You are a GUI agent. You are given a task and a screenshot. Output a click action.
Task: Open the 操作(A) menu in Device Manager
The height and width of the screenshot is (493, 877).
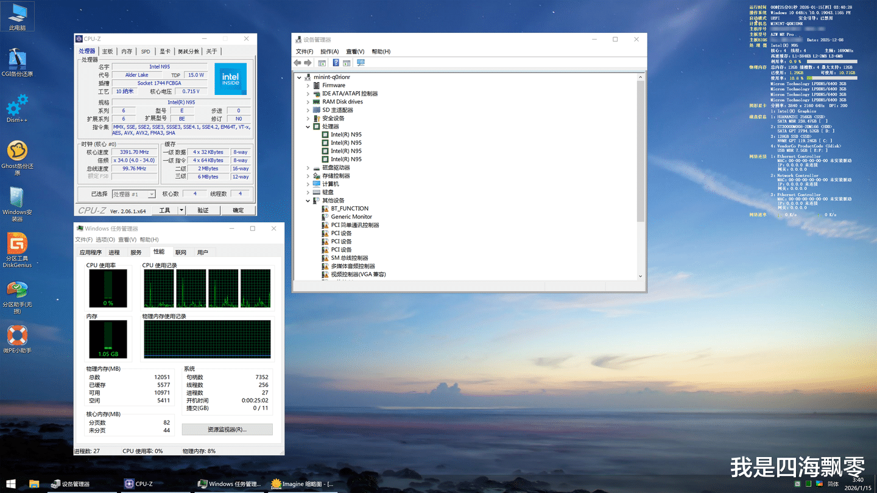329,52
